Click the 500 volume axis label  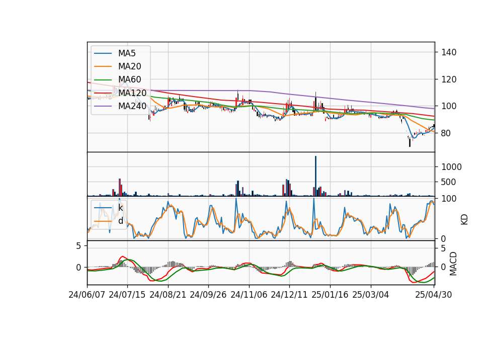pos(449,182)
